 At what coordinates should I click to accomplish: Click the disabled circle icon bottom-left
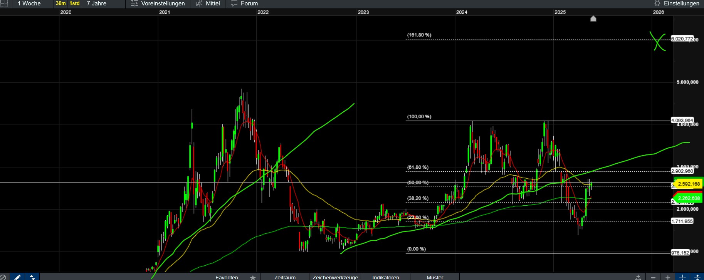pos(3,277)
